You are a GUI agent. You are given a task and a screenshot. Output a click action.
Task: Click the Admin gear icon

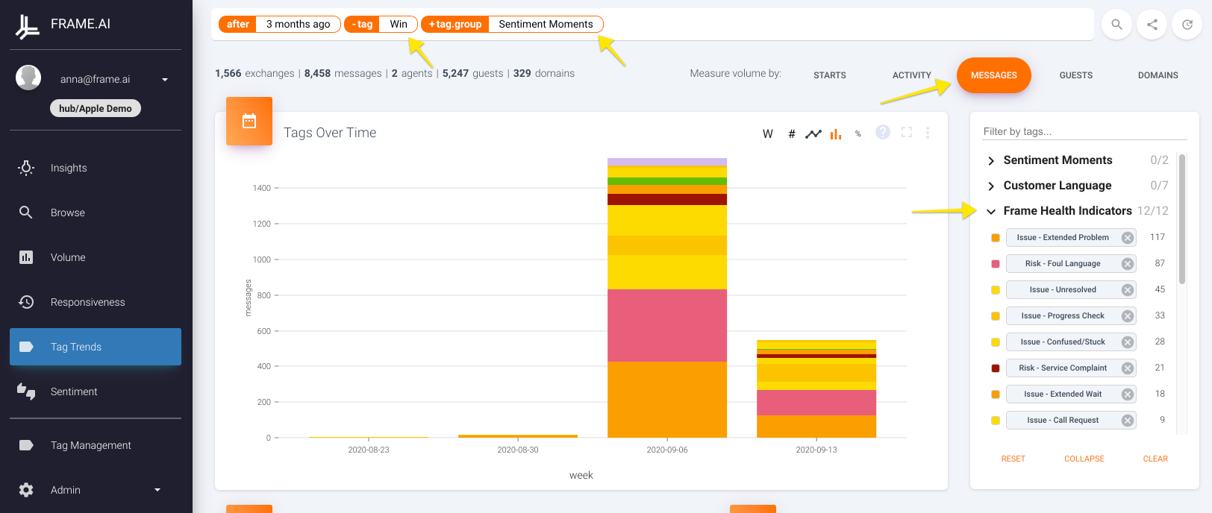[x=26, y=490]
